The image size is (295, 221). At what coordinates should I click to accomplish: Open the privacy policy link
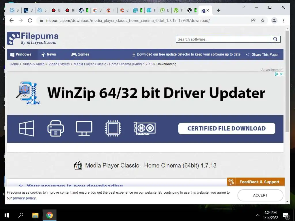coord(24,198)
